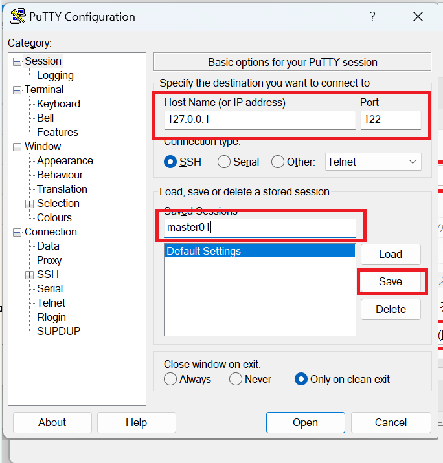Open the Data settings category
The width and height of the screenshot is (443, 463).
(48, 246)
